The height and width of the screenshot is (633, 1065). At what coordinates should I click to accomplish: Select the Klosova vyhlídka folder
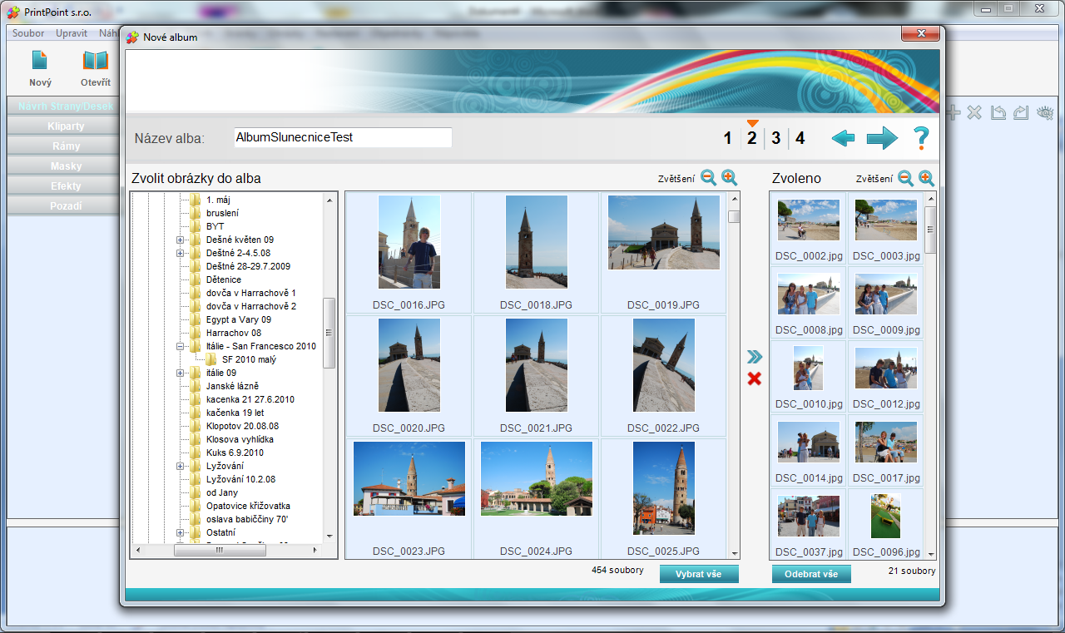240,439
